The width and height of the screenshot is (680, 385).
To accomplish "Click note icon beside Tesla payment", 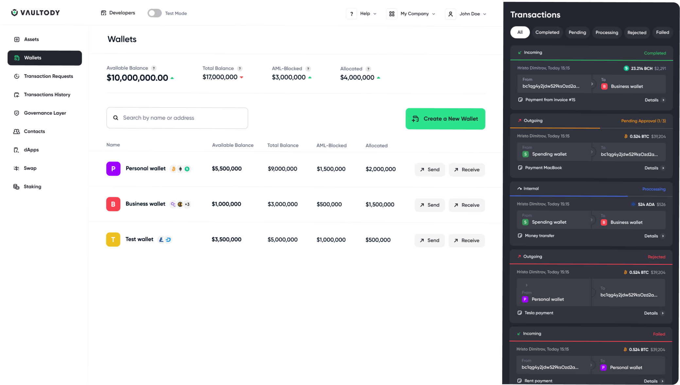I will [x=519, y=313].
